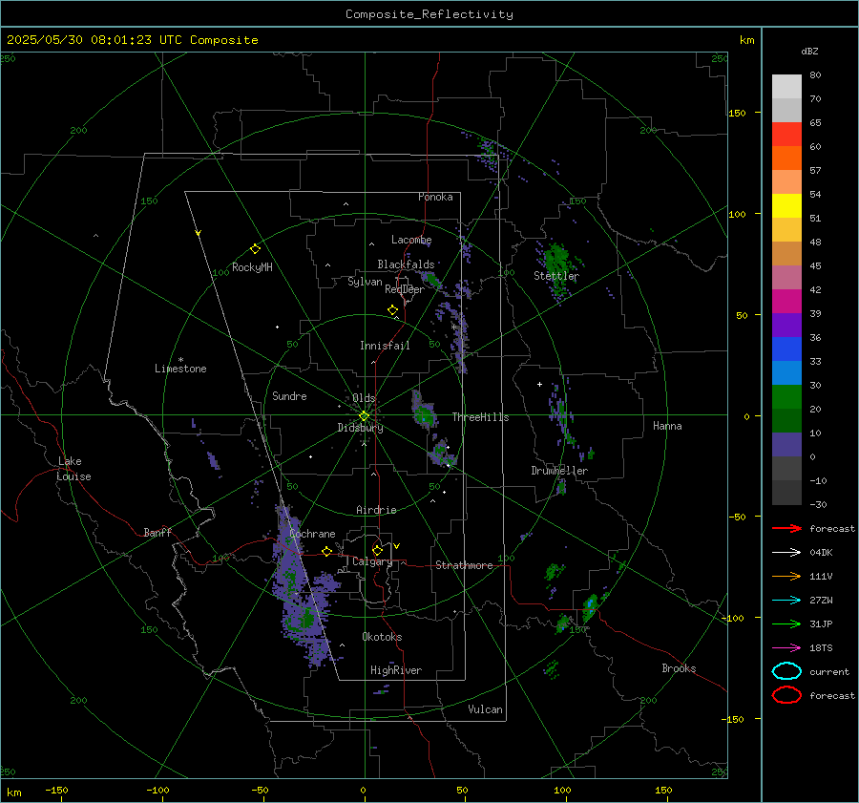Click the yellow diamond marker below Cochrane
The image size is (859, 803).
tap(326, 551)
